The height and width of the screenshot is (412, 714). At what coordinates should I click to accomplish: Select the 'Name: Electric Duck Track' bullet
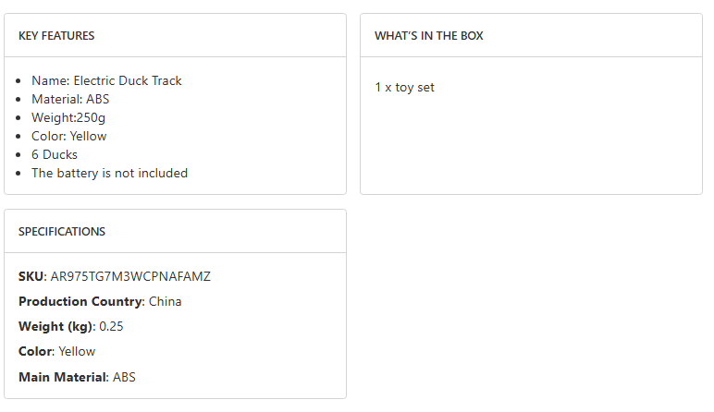tap(106, 80)
